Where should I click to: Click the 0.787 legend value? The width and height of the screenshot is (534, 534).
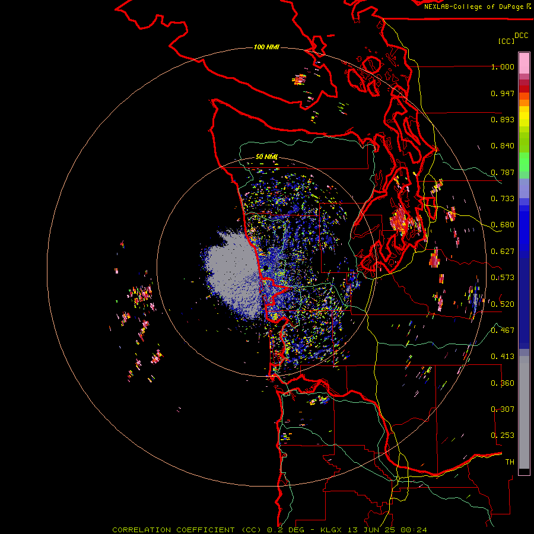point(503,172)
